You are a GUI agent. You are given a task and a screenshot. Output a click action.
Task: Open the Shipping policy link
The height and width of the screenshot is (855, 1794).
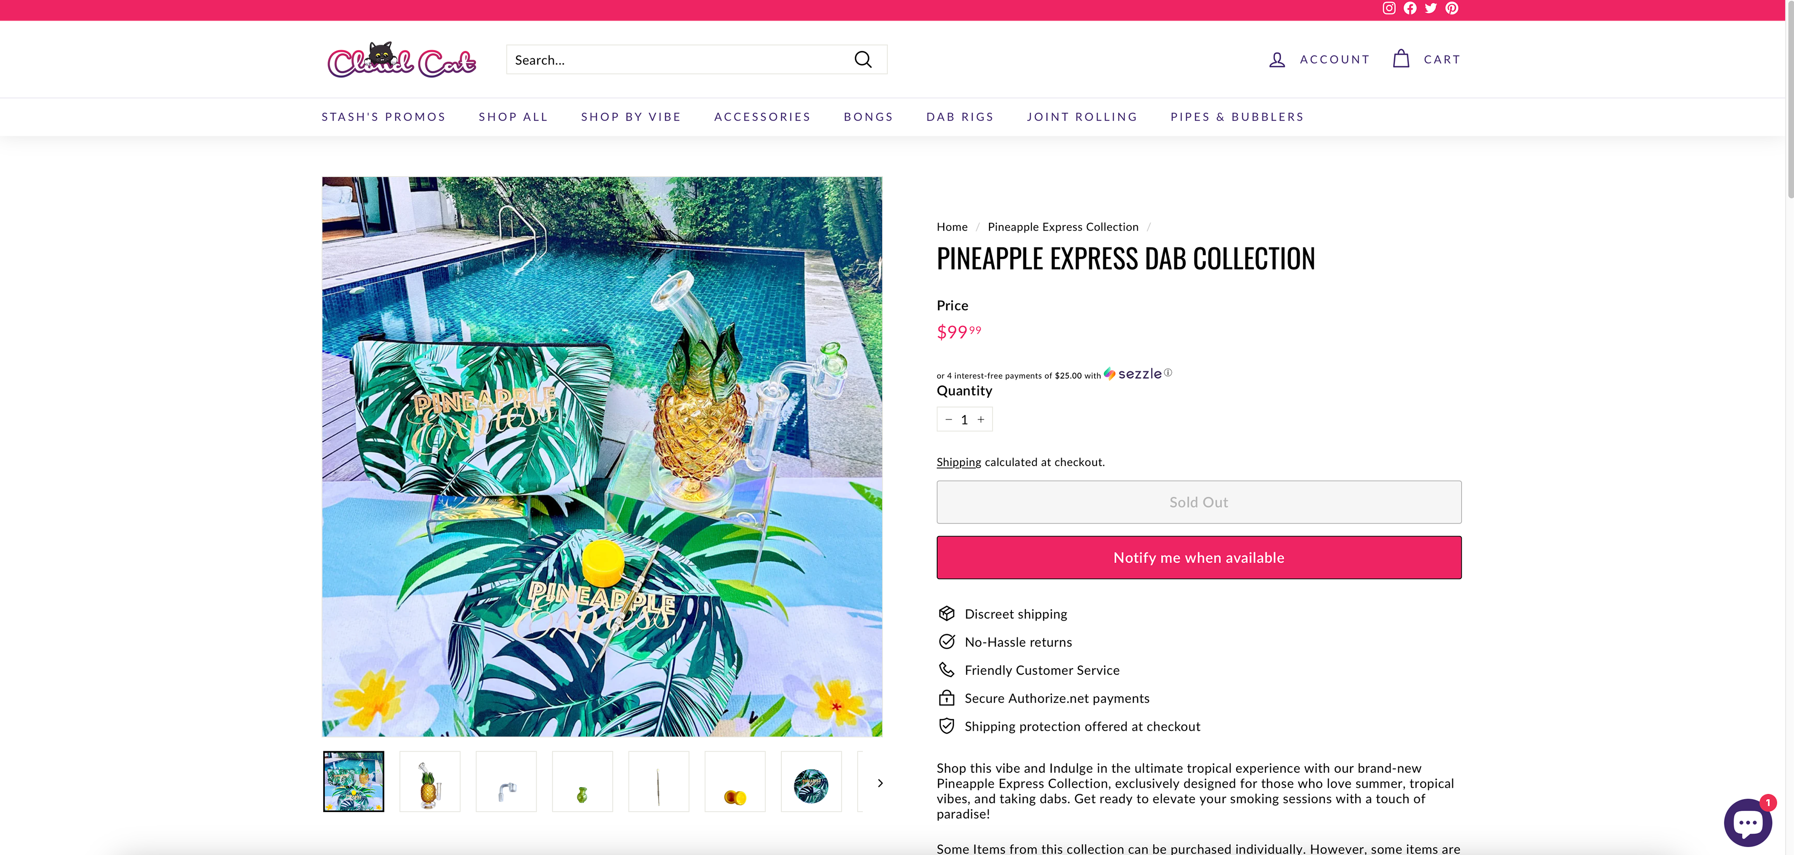point(958,462)
